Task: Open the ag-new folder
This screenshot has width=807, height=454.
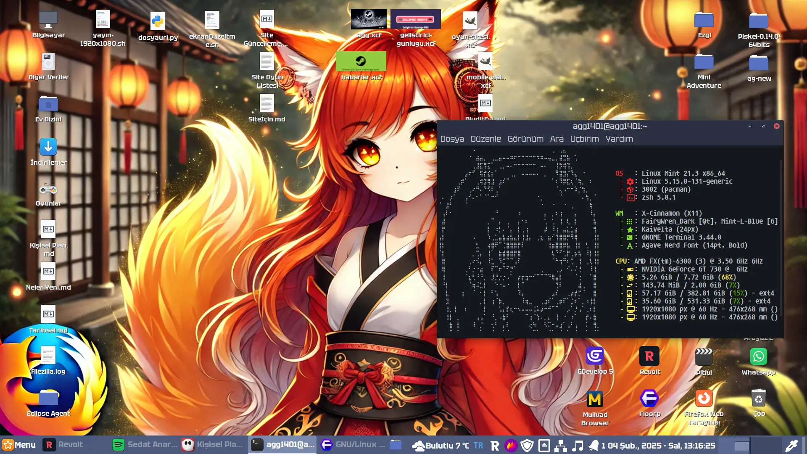Action: (759, 68)
